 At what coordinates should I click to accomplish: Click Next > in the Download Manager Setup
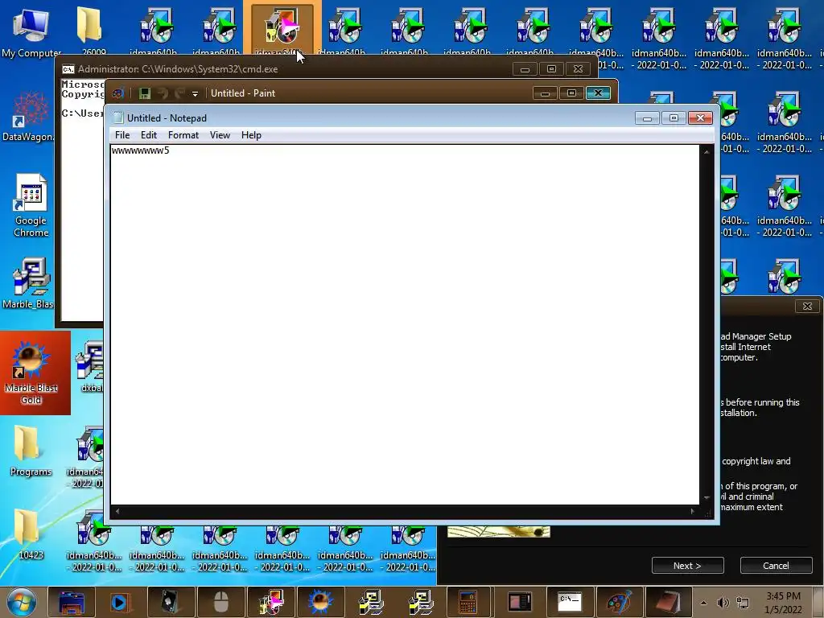(687, 566)
